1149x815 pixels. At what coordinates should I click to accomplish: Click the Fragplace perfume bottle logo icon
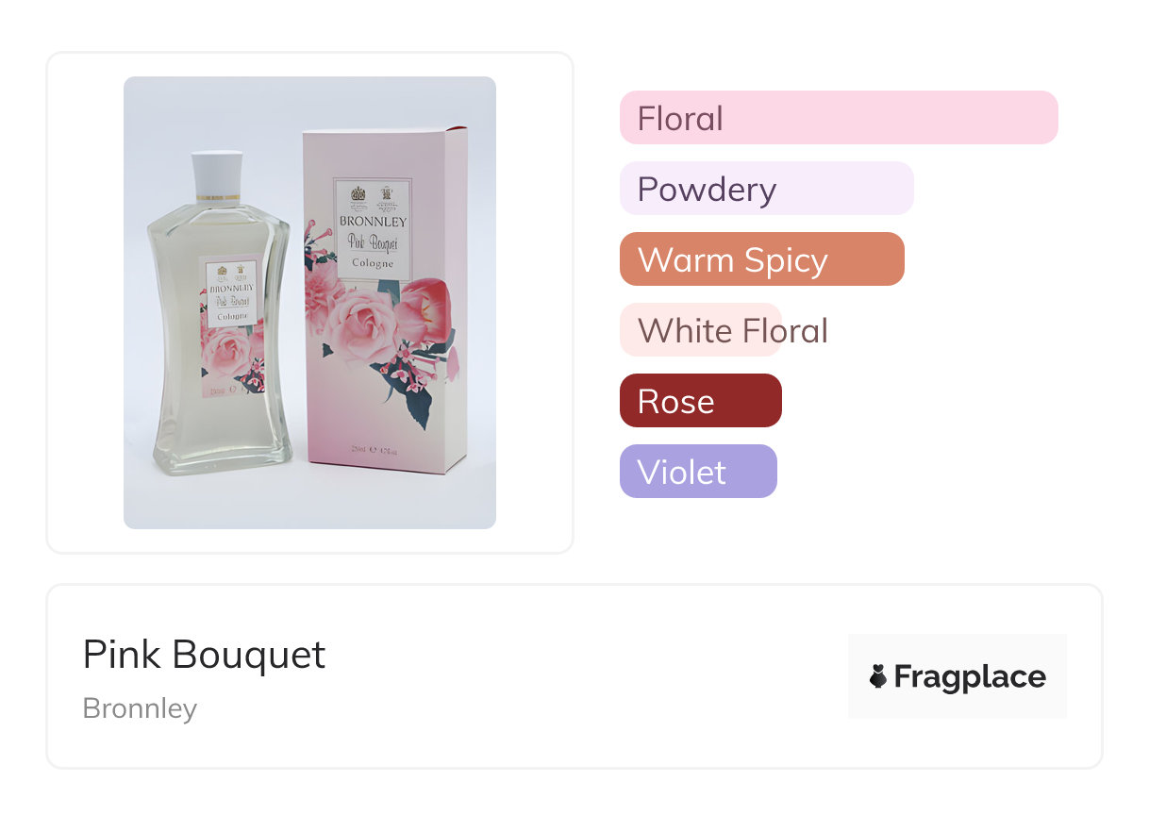click(878, 676)
